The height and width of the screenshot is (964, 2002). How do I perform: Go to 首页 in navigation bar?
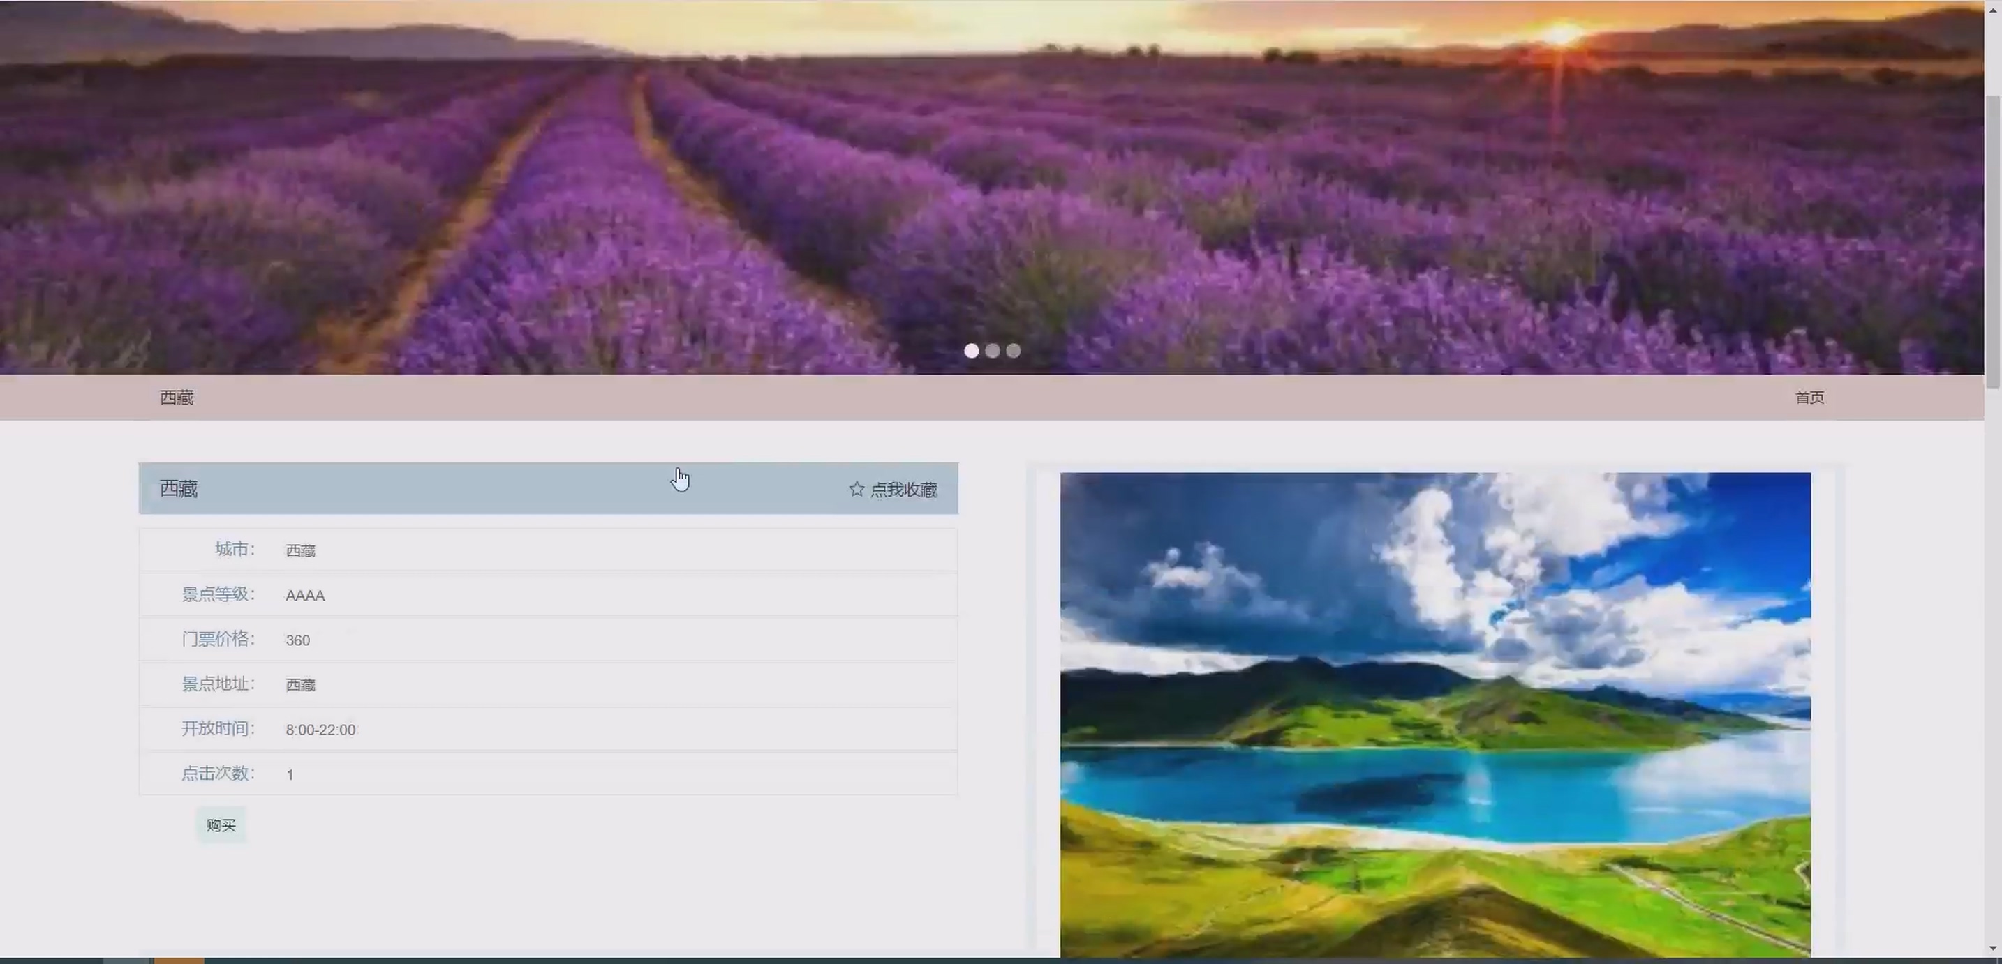point(1809,398)
